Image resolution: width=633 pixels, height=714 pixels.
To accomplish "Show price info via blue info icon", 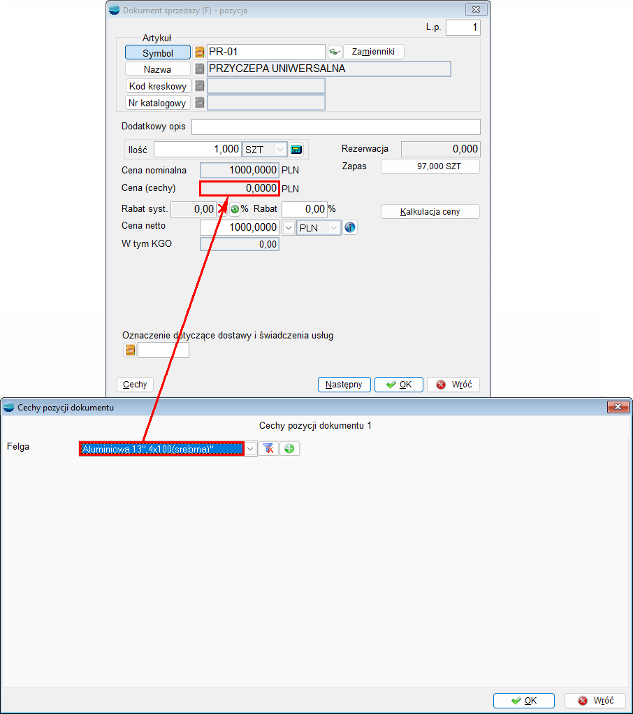I will (350, 228).
